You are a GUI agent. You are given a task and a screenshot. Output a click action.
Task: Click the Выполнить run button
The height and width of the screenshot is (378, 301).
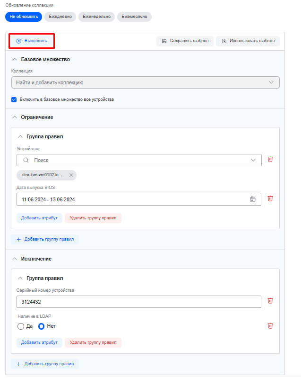click(32, 41)
